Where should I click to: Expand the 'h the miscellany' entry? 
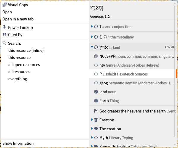point(92,37)
